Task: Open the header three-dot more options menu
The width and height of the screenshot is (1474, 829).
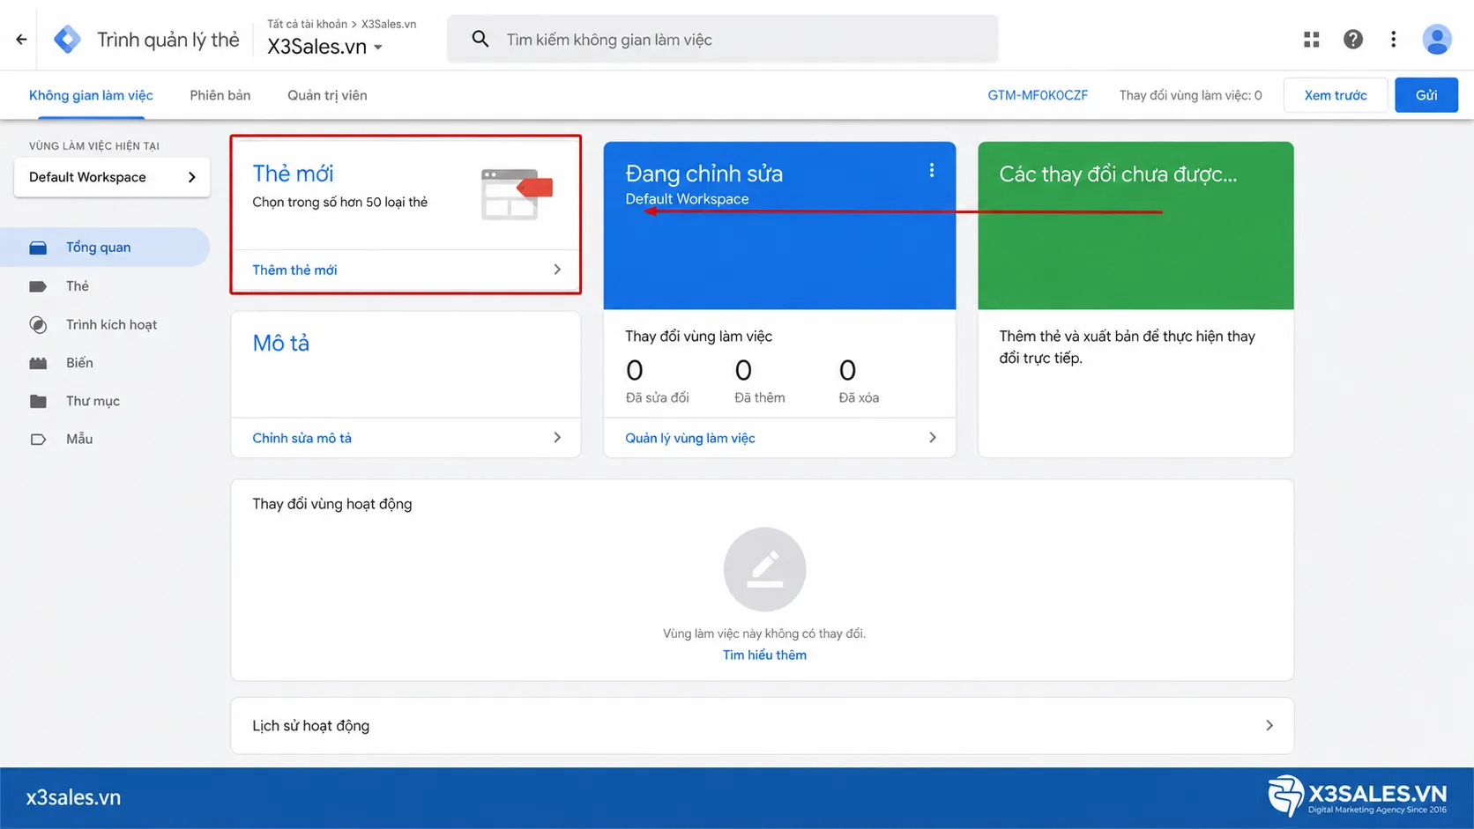Action: (1394, 39)
